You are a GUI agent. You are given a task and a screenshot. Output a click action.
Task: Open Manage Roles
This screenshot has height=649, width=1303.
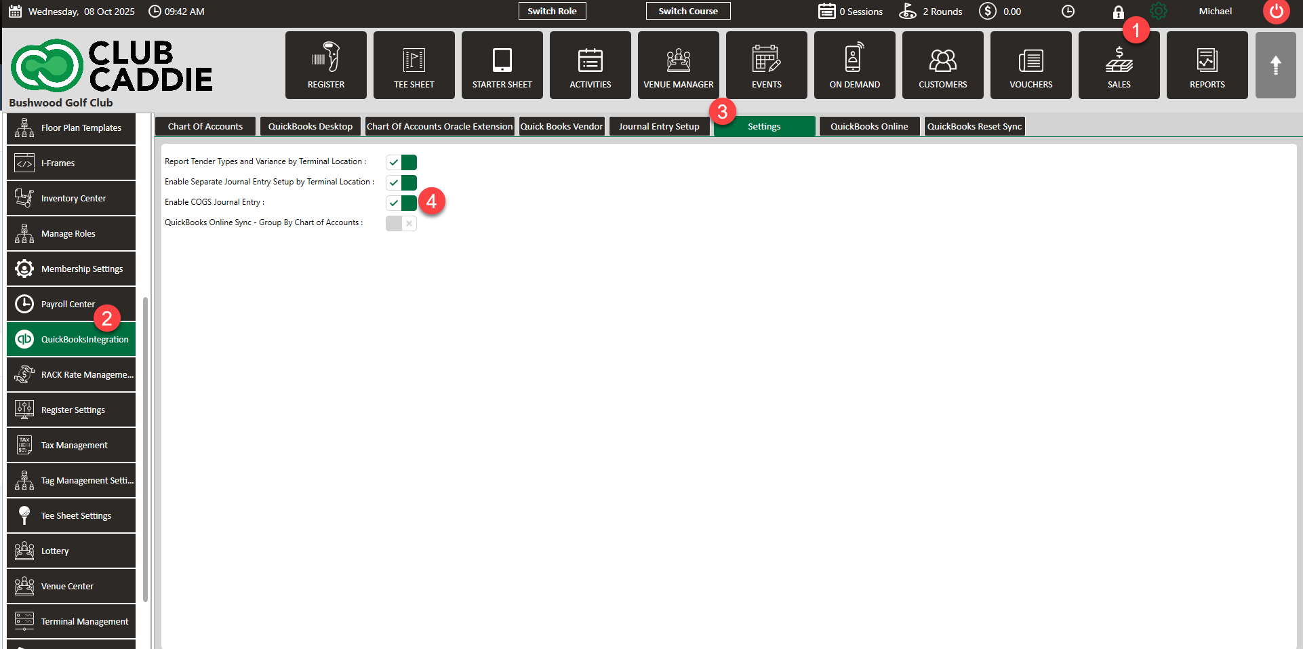coord(71,233)
